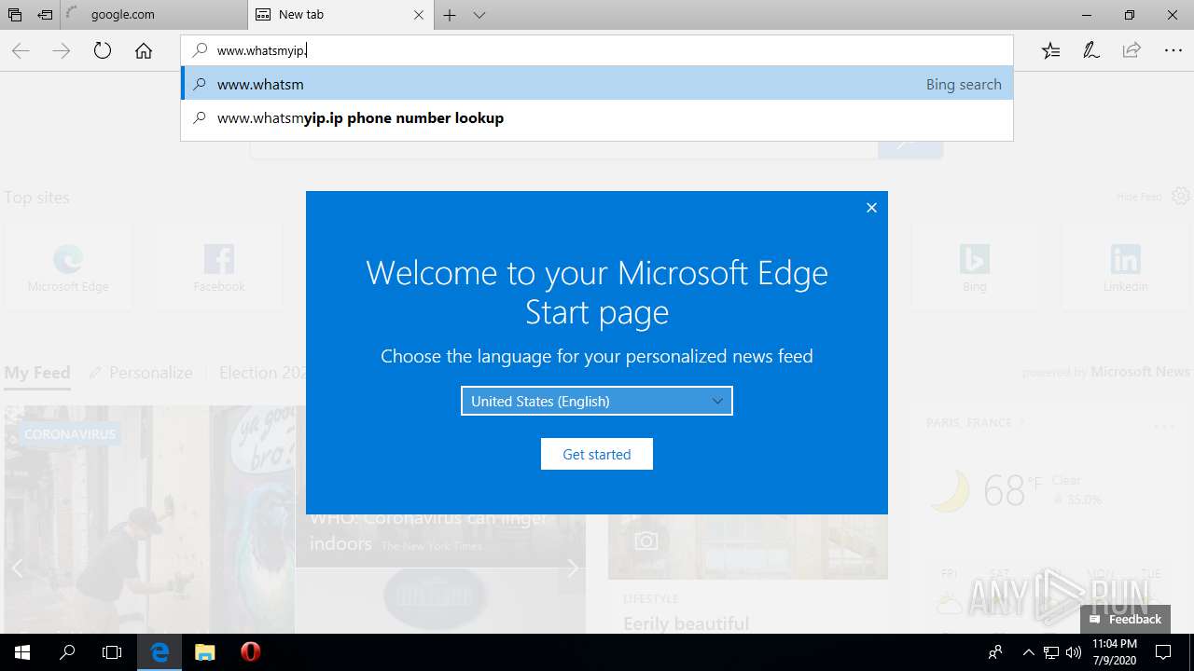Close the Welcome dialog with X

click(x=871, y=208)
